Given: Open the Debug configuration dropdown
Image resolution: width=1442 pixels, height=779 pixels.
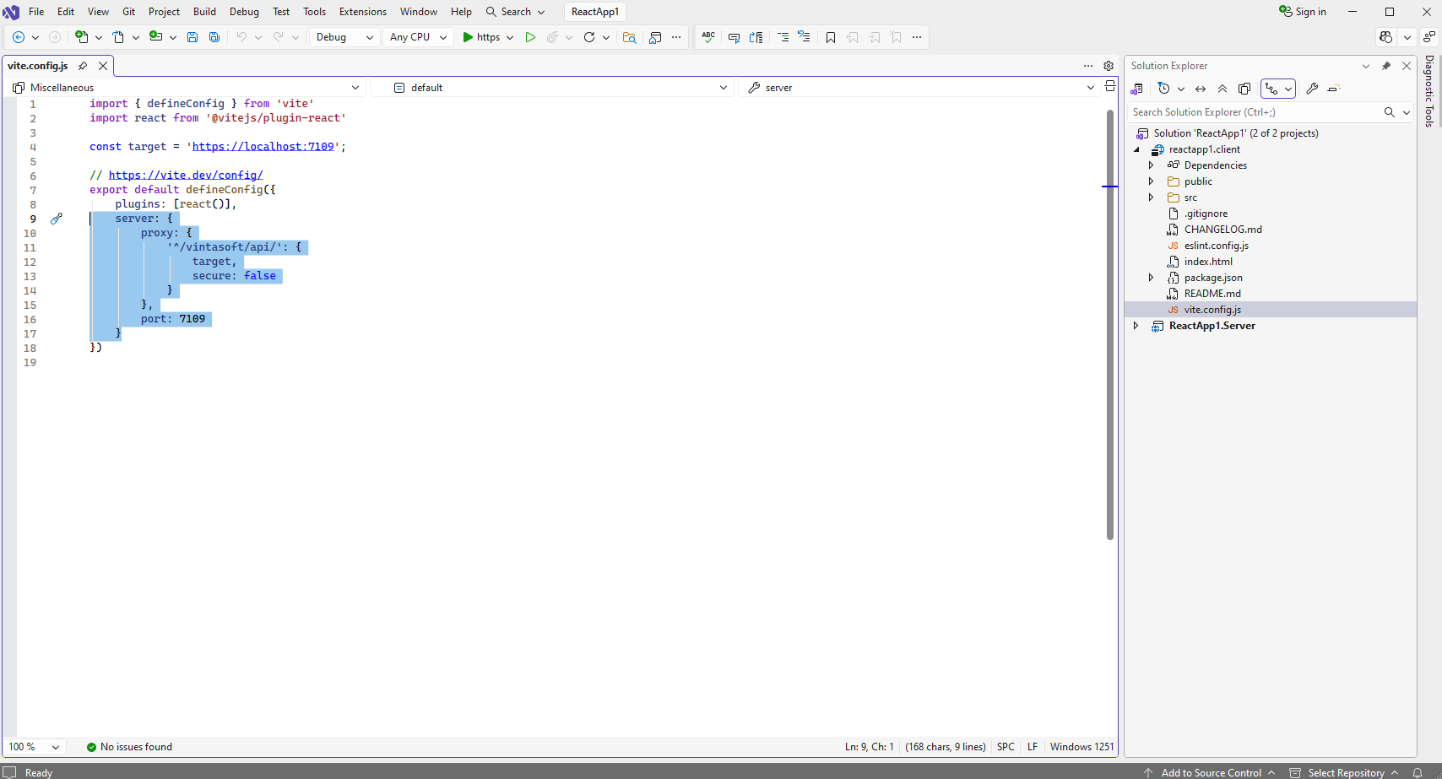Looking at the screenshot, I should 344,37.
